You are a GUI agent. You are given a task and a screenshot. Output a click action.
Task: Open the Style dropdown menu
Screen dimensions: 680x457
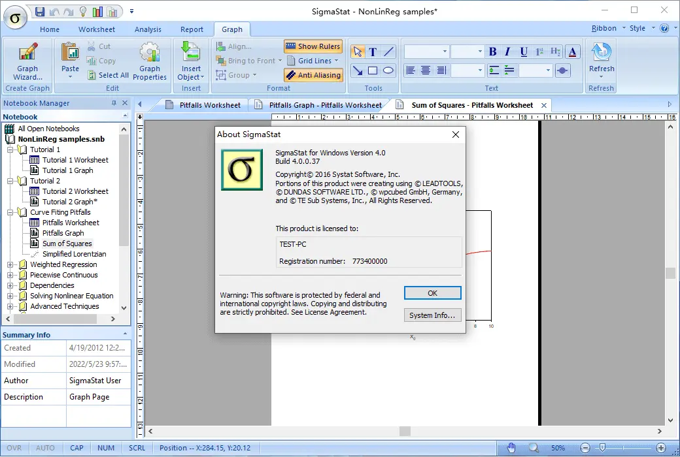(642, 28)
